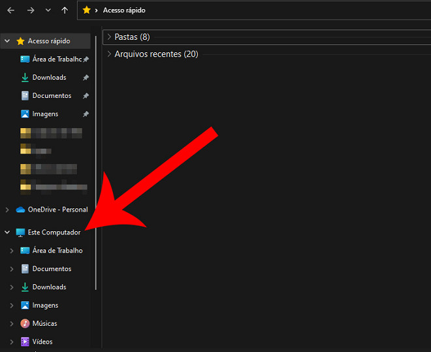Open Imagens label under Este Computador

click(45, 305)
